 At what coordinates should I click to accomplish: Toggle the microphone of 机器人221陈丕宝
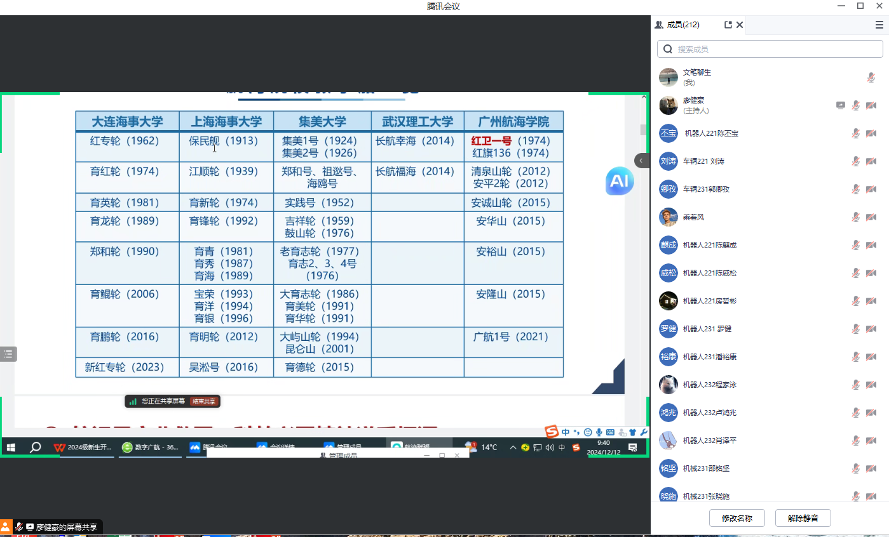coord(856,133)
